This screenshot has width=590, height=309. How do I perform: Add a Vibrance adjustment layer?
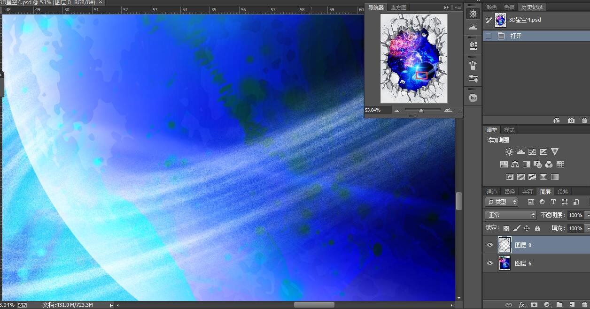coord(555,151)
